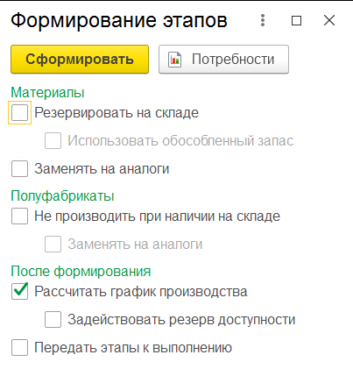This screenshot has height=369, width=353.
Task: Maximize the Формирование этапов window
Action: point(297,20)
